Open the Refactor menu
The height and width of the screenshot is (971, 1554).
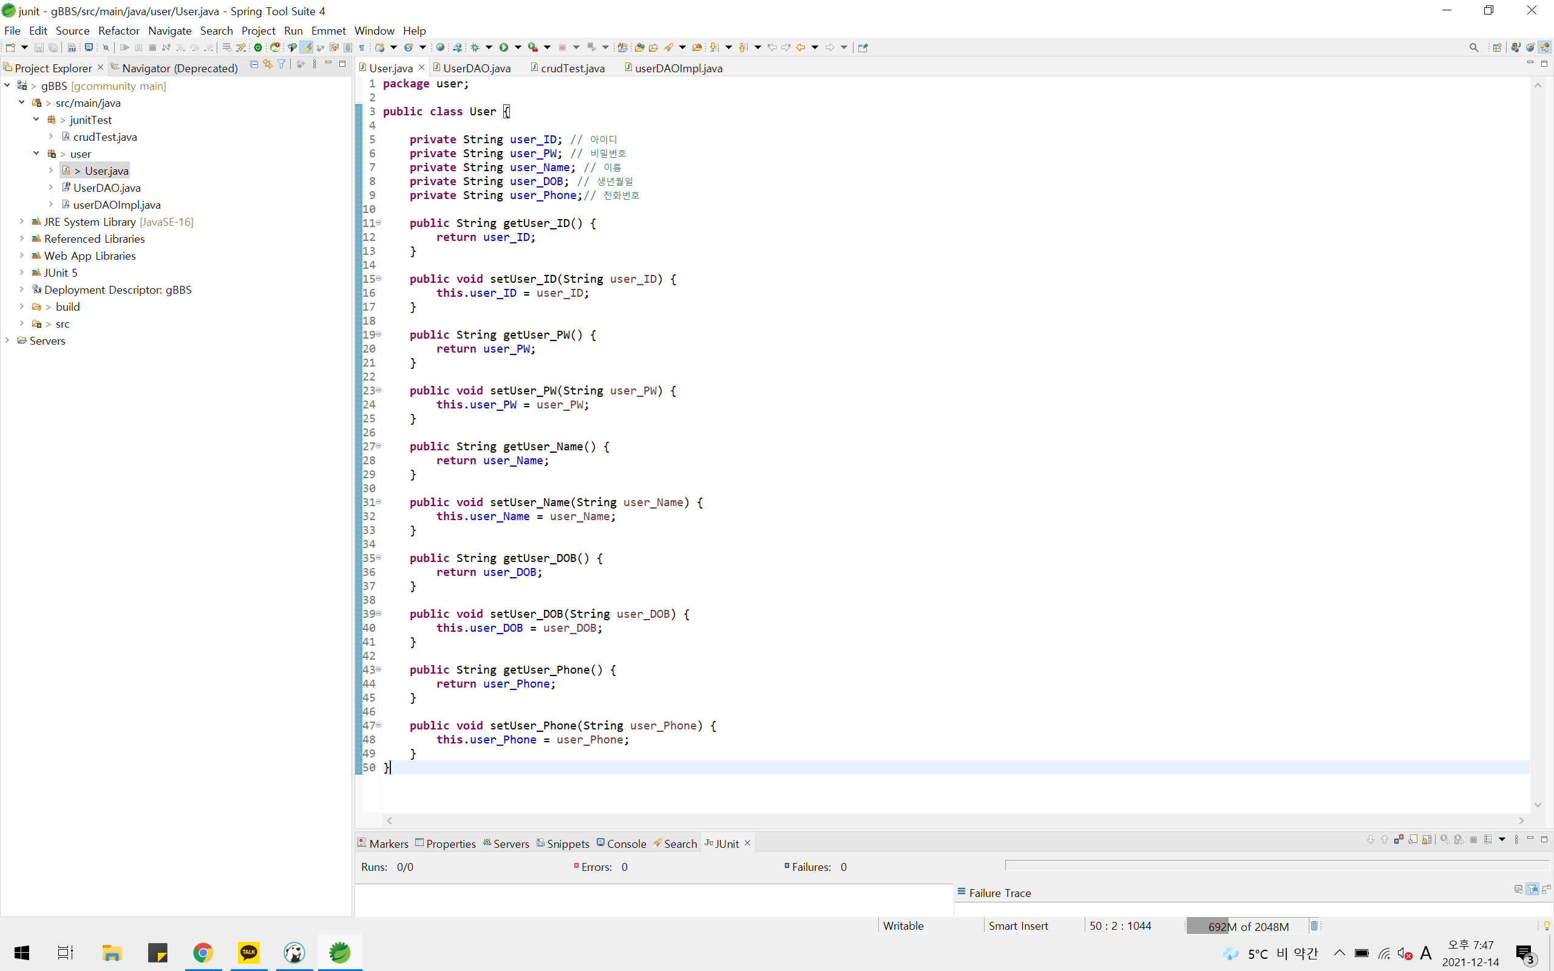click(x=119, y=30)
